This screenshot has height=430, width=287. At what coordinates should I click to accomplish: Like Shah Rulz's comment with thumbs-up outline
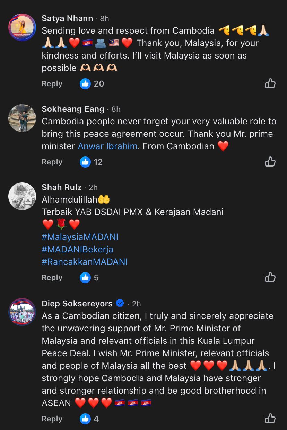pyautogui.click(x=270, y=277)
